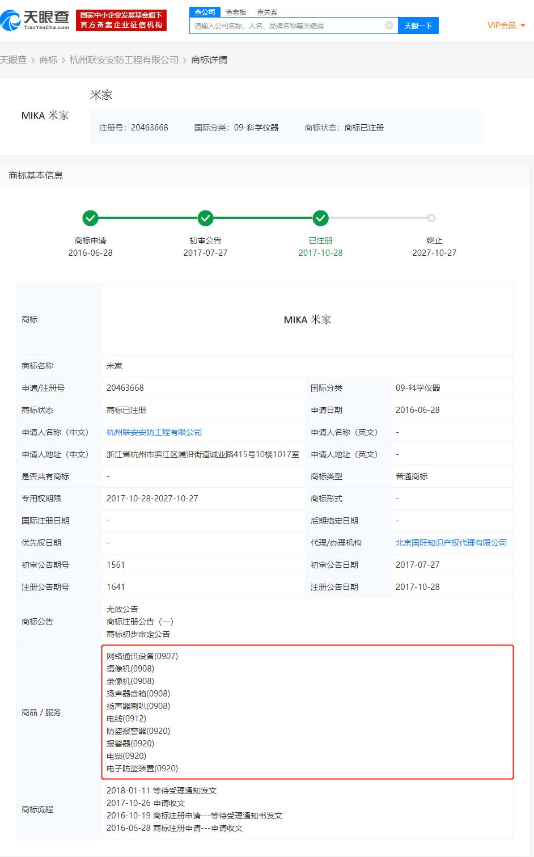Select 商标类型 value 普通商标
Image resolution: width=534 pixels, height=857 pixels.
tap(412, 476)
